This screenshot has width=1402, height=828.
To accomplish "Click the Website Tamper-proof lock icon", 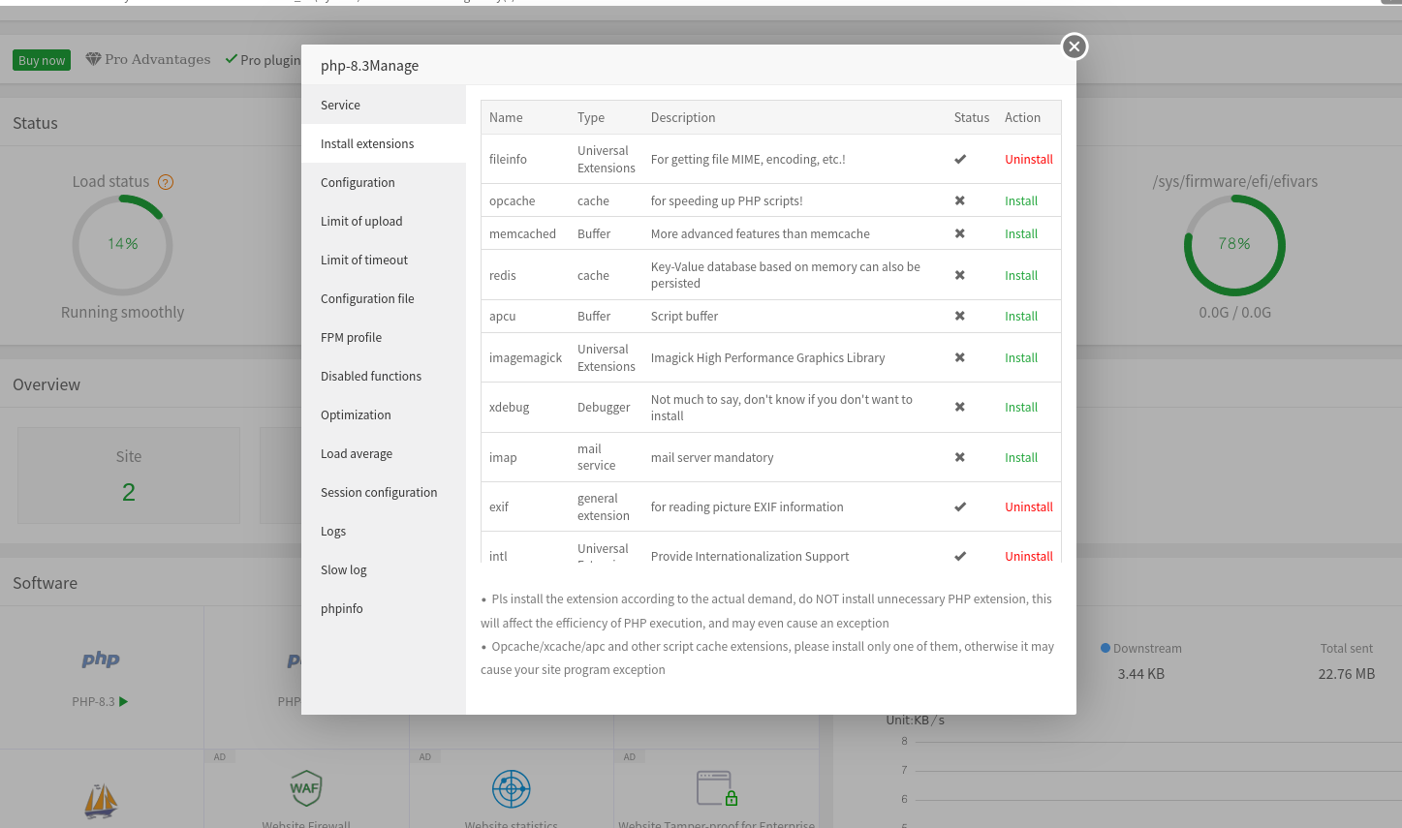I will pyautogui.click(x=717, y=789).
